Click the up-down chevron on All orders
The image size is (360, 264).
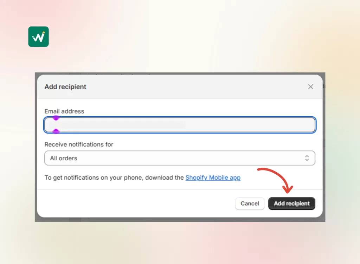(307, 158)
